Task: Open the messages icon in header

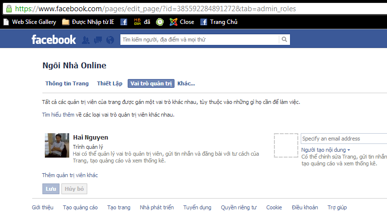Action: click(98, 40)
